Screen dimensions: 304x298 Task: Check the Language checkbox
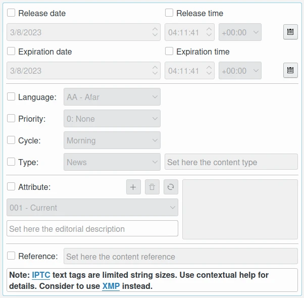(11, 97)
